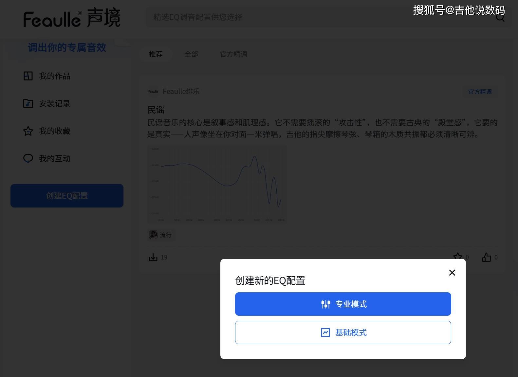The width and height of the screenshot is (518, 377).
Task: Choose 专业模式 in the dialog
Action: pyautogui.click(x=343, y=304)
